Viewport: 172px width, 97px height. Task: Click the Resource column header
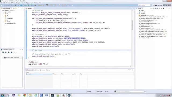56,74
